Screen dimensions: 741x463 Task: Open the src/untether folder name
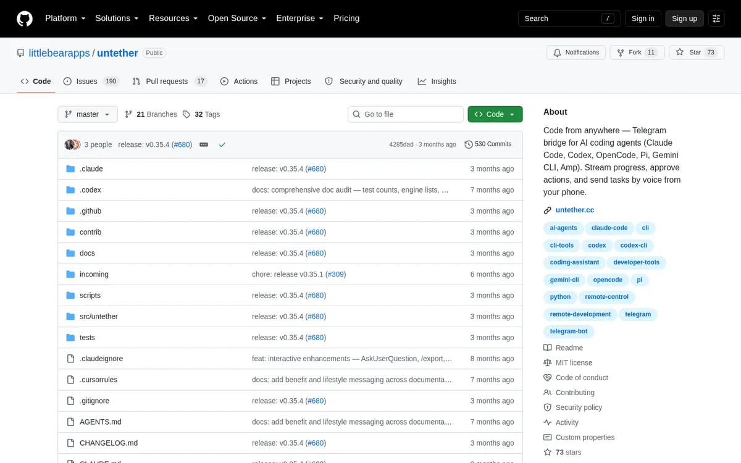(99, 317)
